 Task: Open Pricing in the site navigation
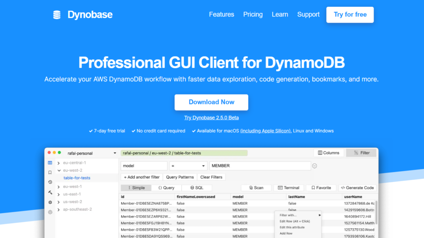[253, 14]
